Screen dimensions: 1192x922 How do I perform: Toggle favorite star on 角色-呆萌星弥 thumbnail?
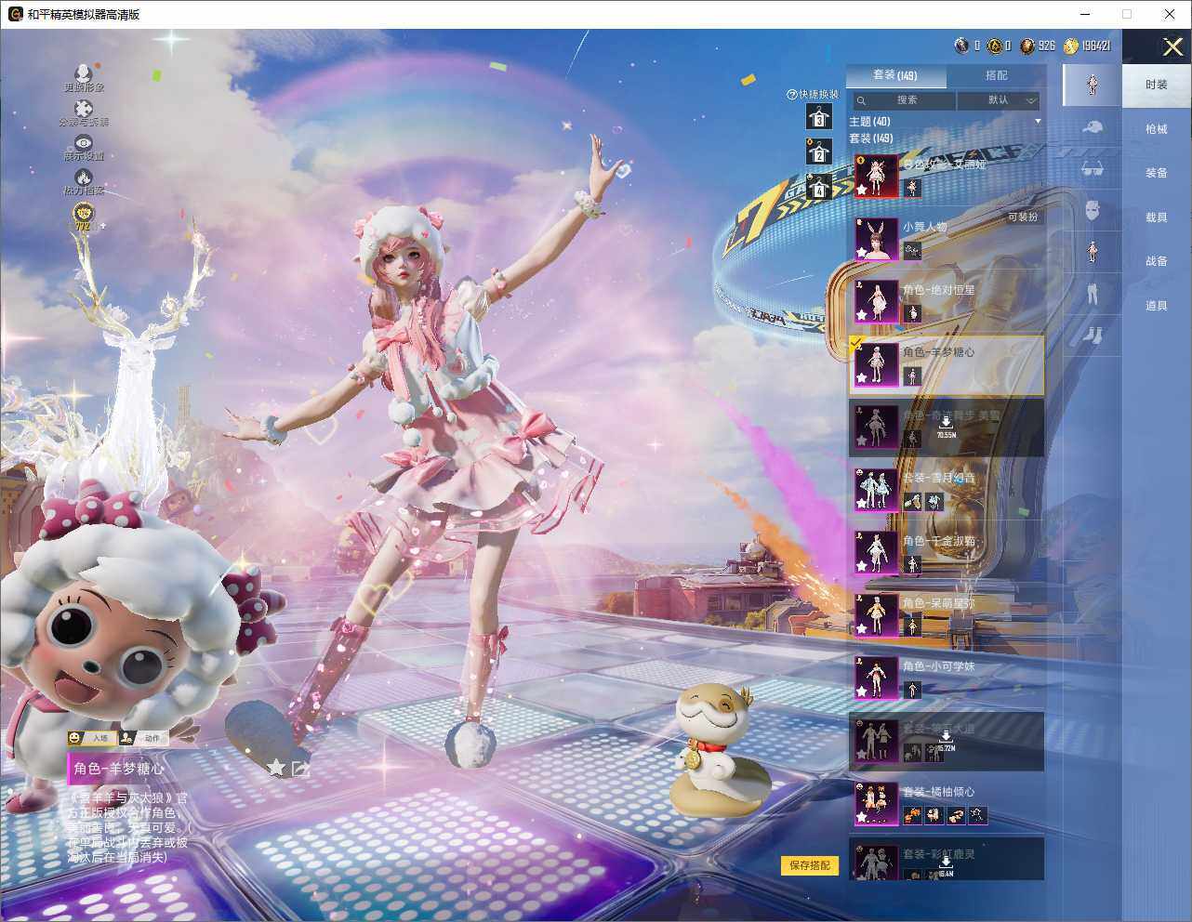point(862,629)
